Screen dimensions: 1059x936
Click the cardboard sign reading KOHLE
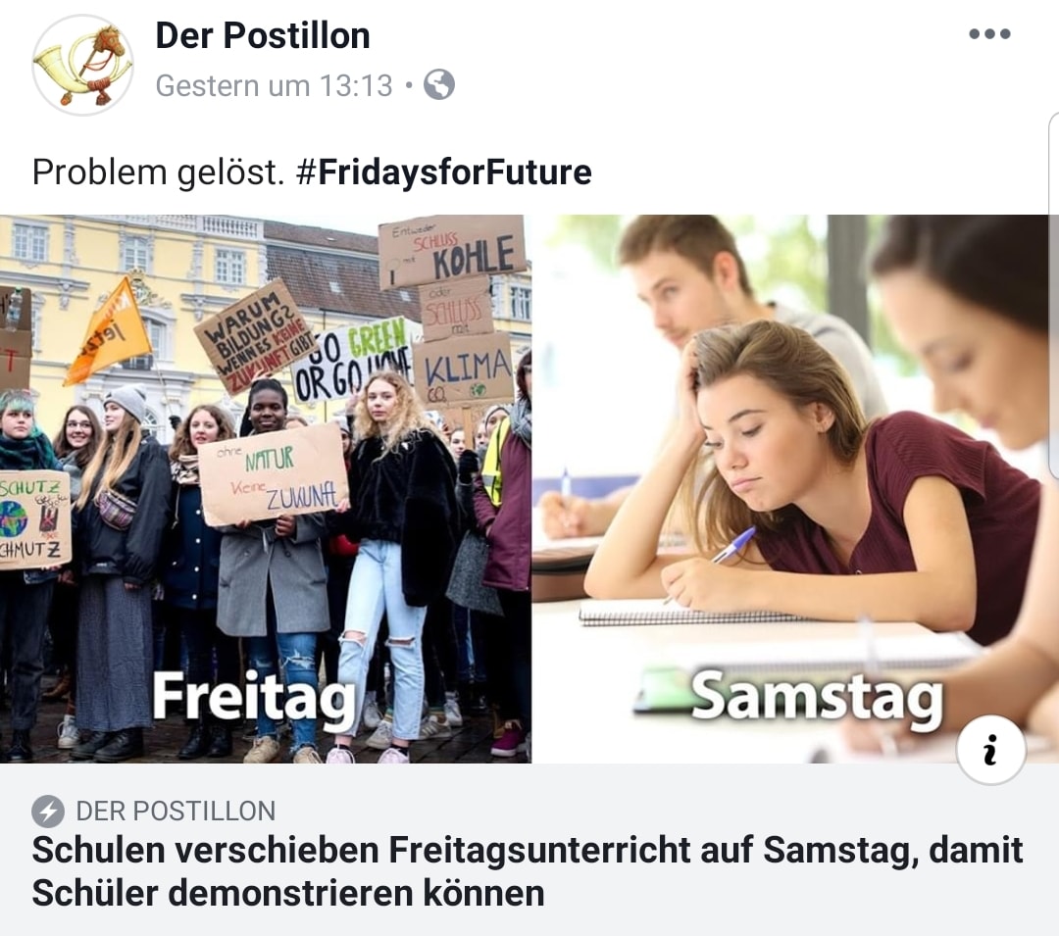[x=452, y=250]
